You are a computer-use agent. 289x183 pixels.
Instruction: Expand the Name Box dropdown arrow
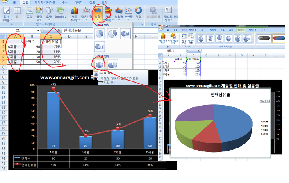pyautogui.click(x=43, y=30)
